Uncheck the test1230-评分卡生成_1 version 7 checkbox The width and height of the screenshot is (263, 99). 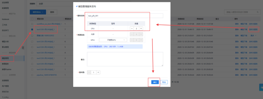[x=32, y=29]
